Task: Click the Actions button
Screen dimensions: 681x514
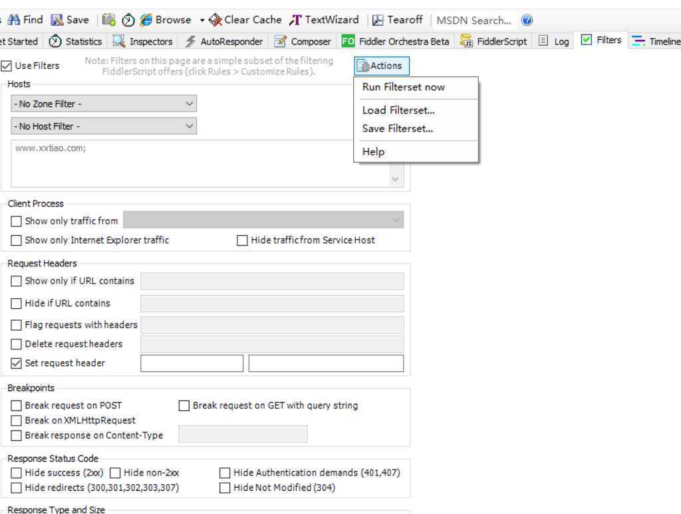Action: click(x=381, y=66)
